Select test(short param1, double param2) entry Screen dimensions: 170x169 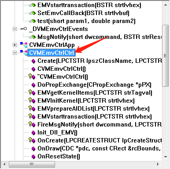pos(86,21)
